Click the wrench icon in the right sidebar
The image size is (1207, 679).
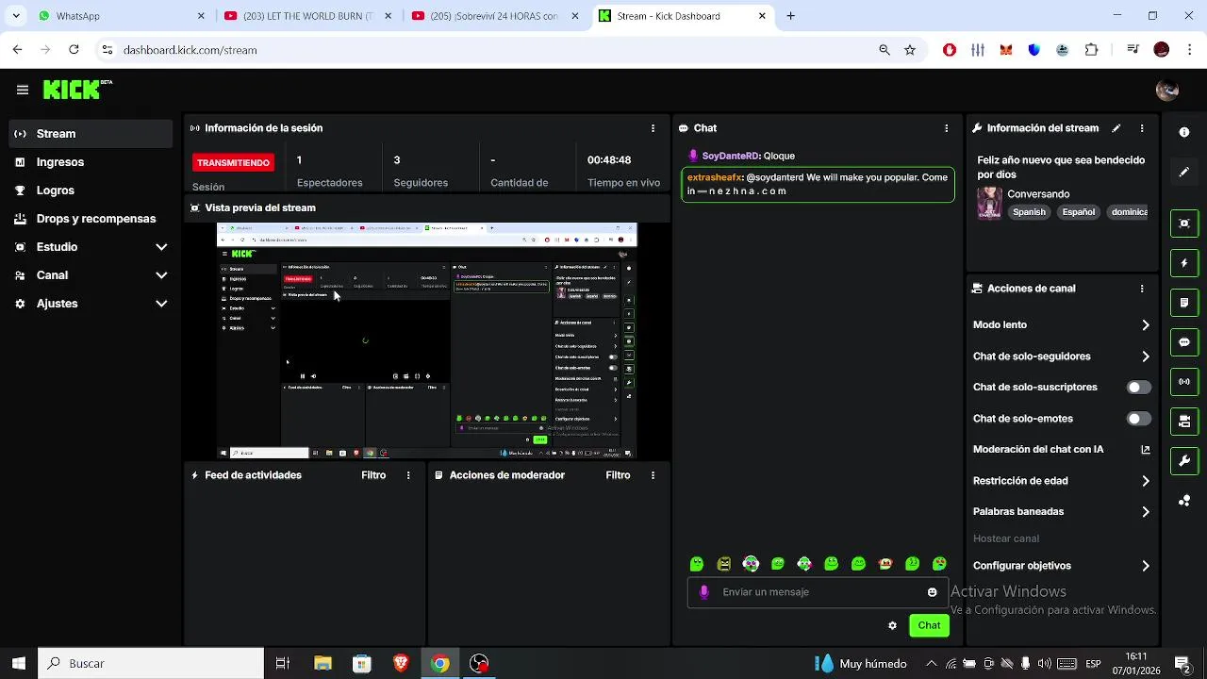pyautogui.click(x=1184, y=461)
